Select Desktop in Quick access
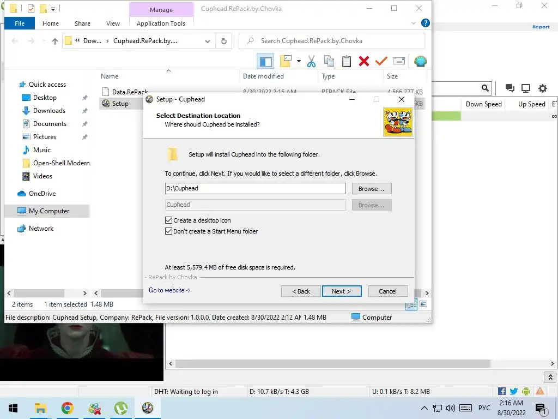This screenshot has width=558, height=419. tap(45, 98)
